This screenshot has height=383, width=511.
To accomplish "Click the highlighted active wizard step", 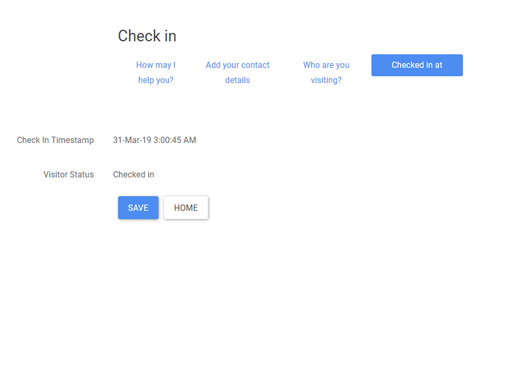I will coord(416,65).
